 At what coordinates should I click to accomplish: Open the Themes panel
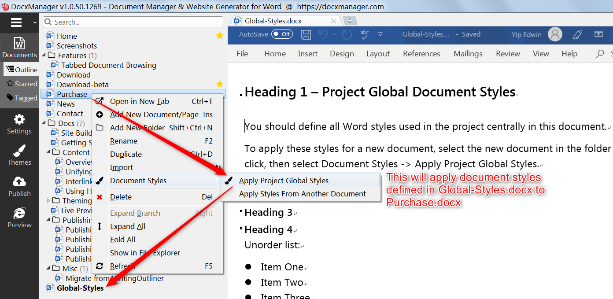pyautogui.click(x=19, y=156)
